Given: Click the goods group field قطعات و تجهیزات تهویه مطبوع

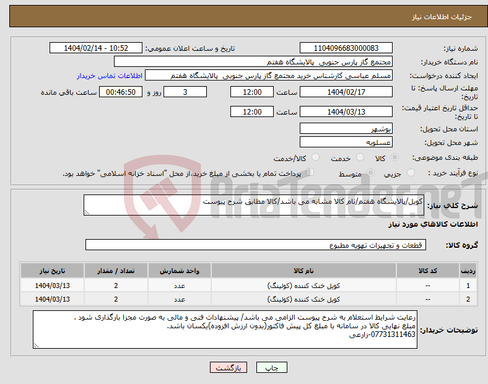Looking at the screenshot, I should (x=256, y=245).
